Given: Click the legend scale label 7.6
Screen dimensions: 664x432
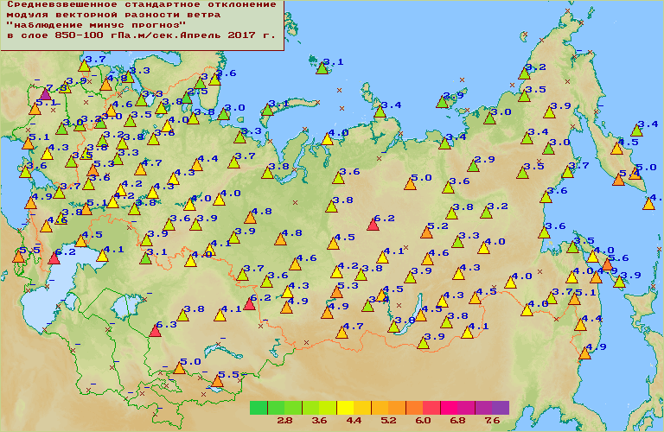Looking at the screenshot, I should pos(492,421).
